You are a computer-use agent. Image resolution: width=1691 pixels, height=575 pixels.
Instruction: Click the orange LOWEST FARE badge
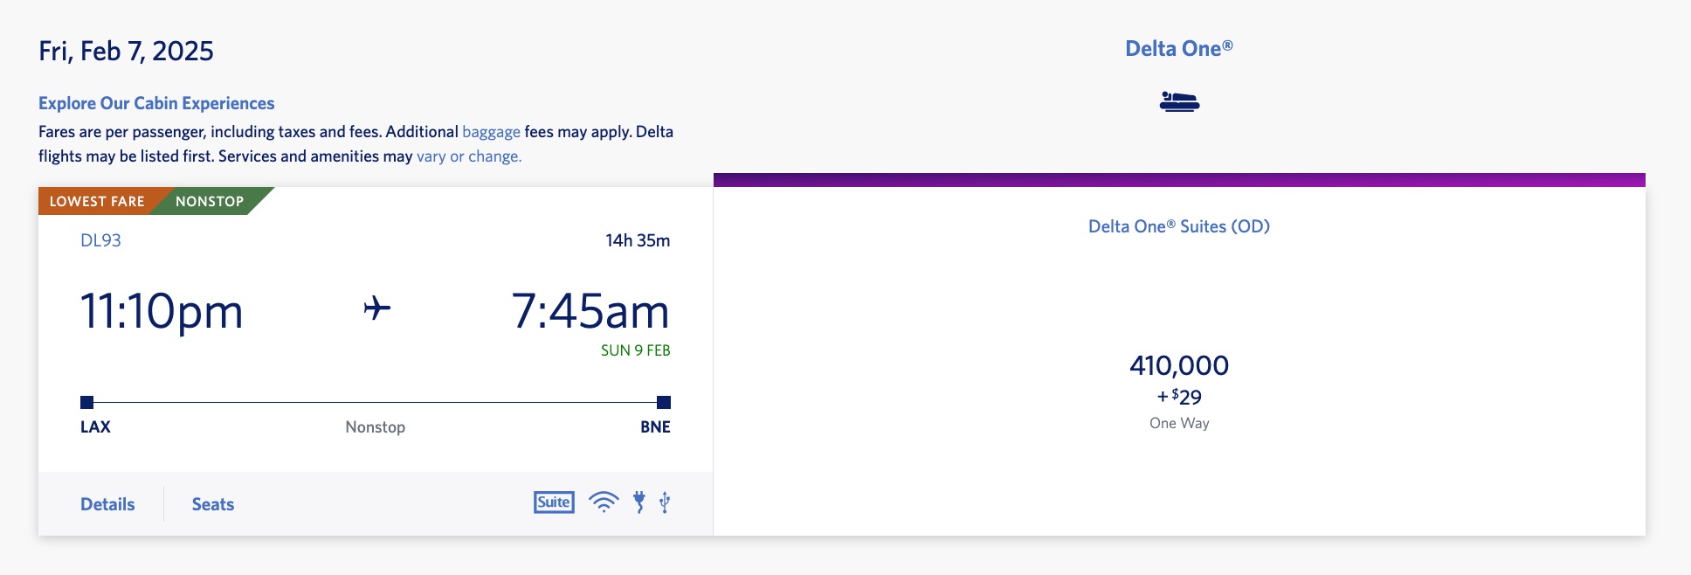tap(97, 201)
